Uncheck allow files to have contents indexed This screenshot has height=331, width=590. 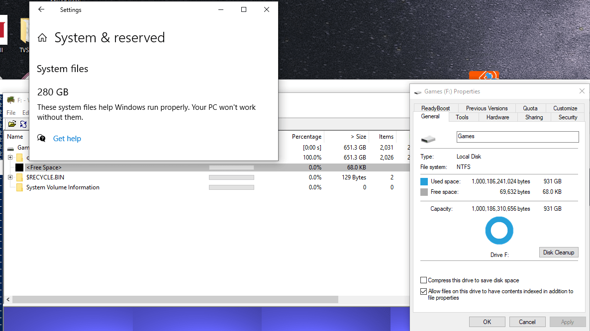click(x=424, y=291)
